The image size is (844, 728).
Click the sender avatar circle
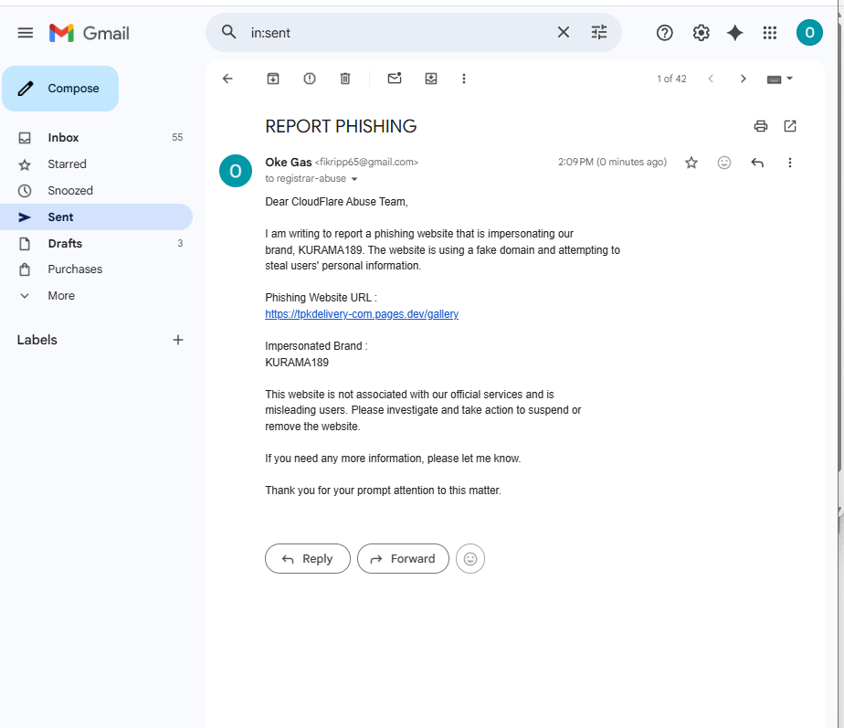(x=236, y=171)
